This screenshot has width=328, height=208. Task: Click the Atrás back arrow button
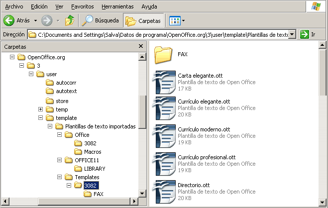pyautogui.click(x=16, y=20)
